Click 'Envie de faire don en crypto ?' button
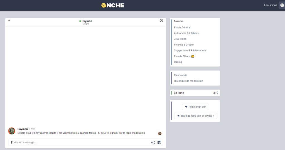The image size is (285, 150). coord(195,116)
